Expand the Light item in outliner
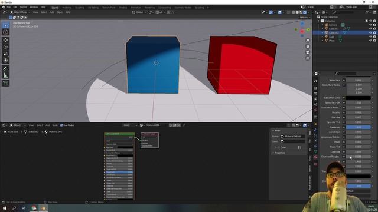The image size is (378, 212). tap(322, 37)
